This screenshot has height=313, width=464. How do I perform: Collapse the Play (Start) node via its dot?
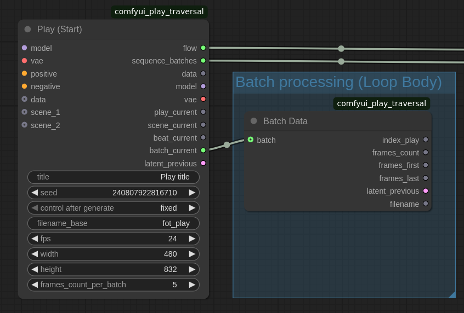27,29
